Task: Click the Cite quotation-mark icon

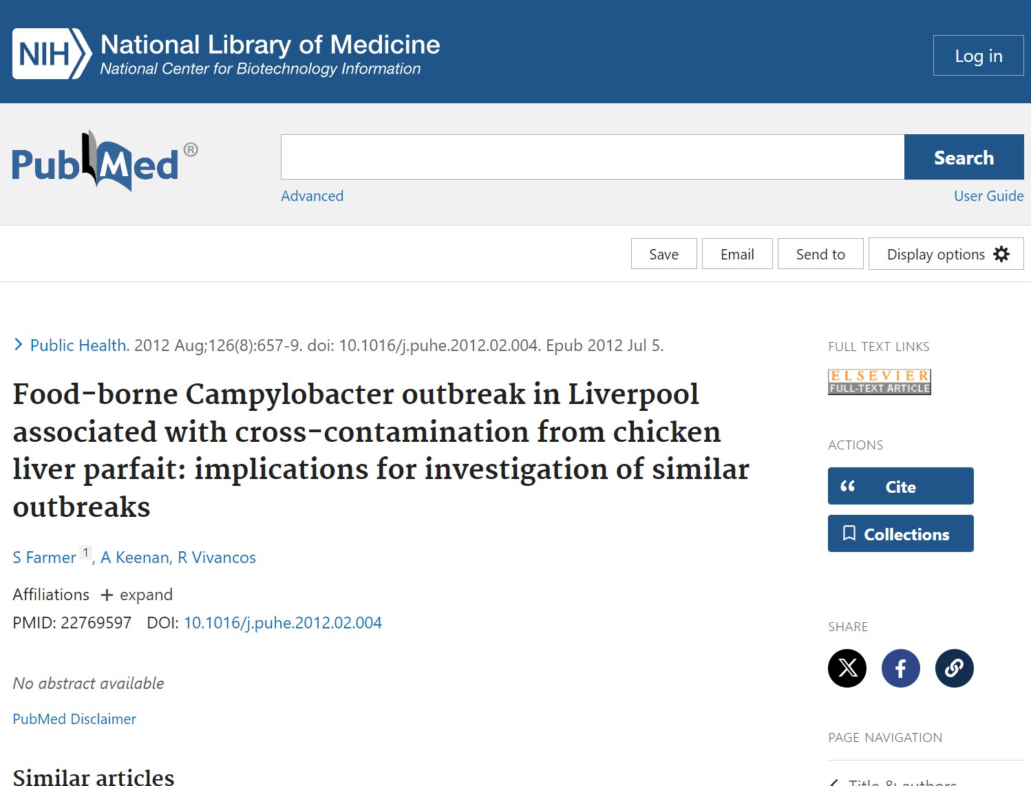Action: 848,486
